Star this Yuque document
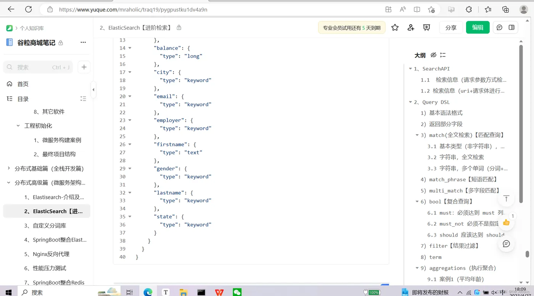 pos(395,27)
